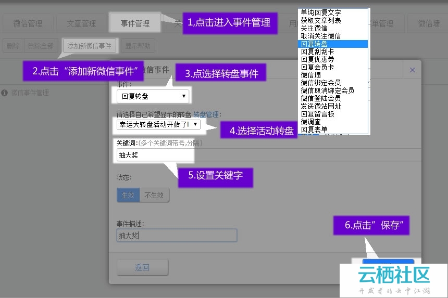Choose 回复刮刮卡 from the event list
The image size is (448, 298).
(317, 52)
